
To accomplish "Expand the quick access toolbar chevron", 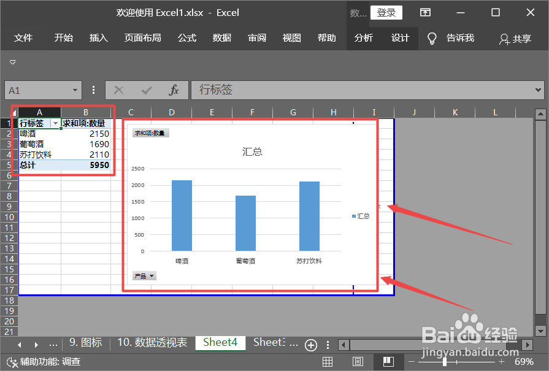I will (x=12, y=62).
